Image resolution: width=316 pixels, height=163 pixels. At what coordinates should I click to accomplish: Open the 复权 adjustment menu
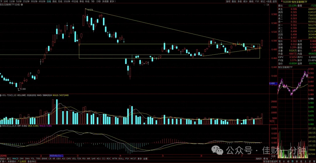pos(228,1)
